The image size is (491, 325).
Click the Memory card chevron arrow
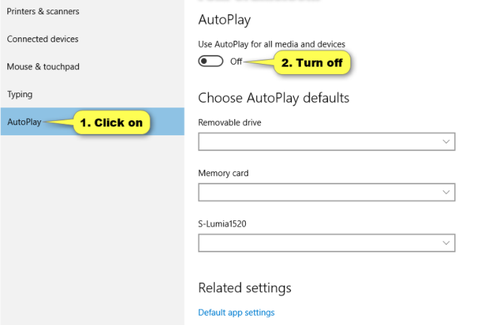click(446, 192)
